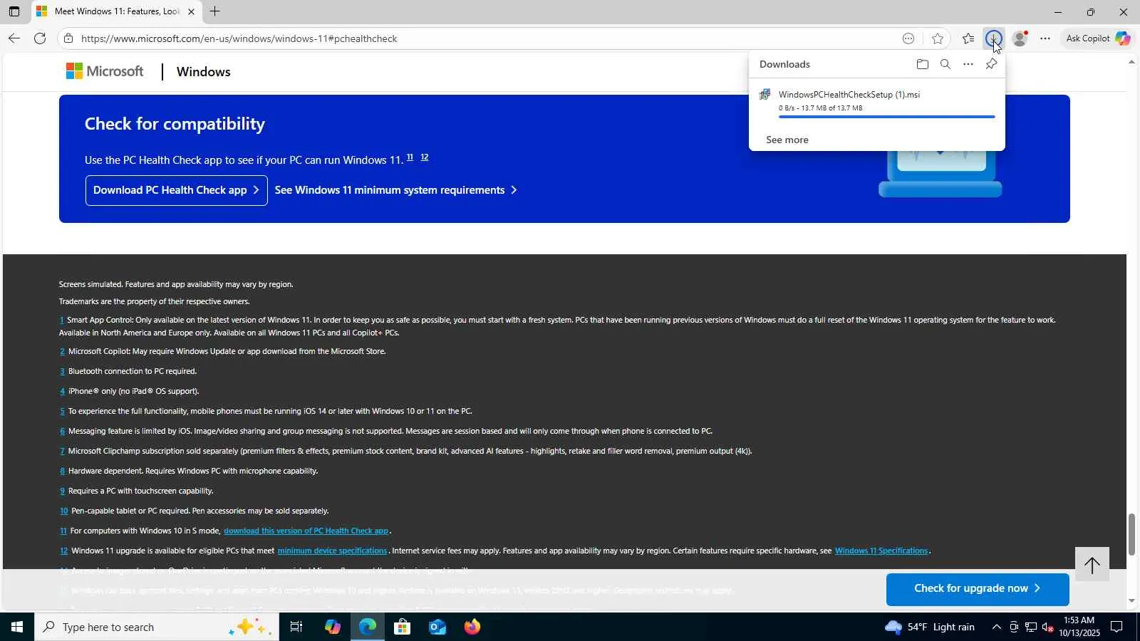Pin the Downloads panel

pos(991,64)
